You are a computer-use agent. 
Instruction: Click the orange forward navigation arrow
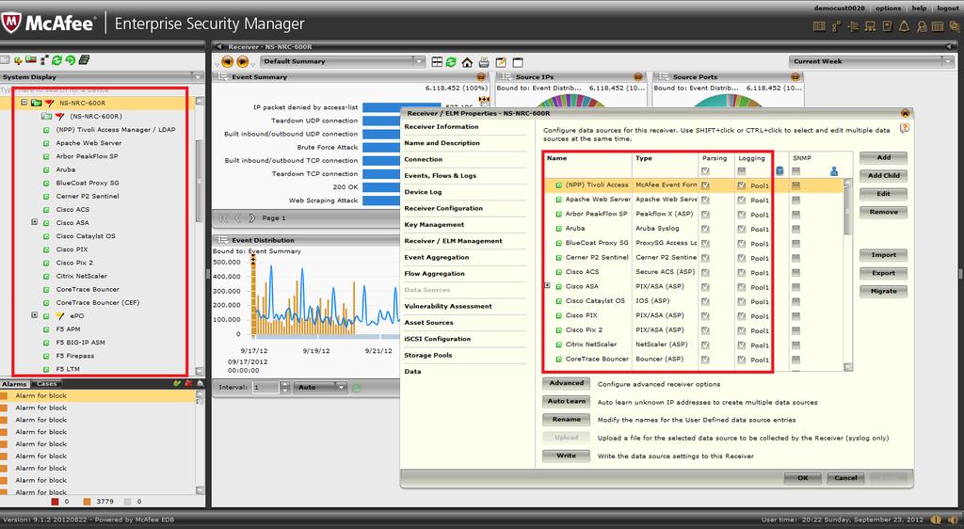pyautogui.click(x=243, y=61)
